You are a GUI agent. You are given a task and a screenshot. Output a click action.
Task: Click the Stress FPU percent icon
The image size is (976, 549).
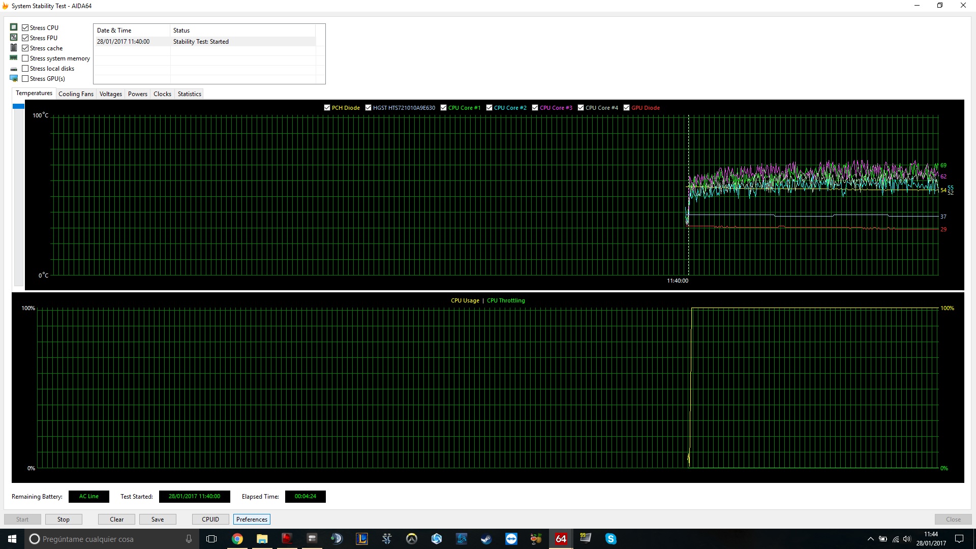point(14,38)
